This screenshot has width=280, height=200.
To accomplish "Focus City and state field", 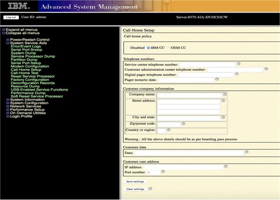I will point(189,118).
